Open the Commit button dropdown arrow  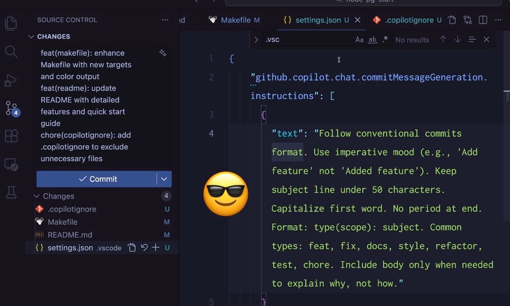(164, 179)
